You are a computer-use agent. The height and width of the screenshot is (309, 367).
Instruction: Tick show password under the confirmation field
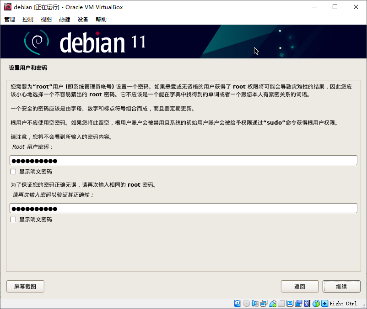point(13,220)
